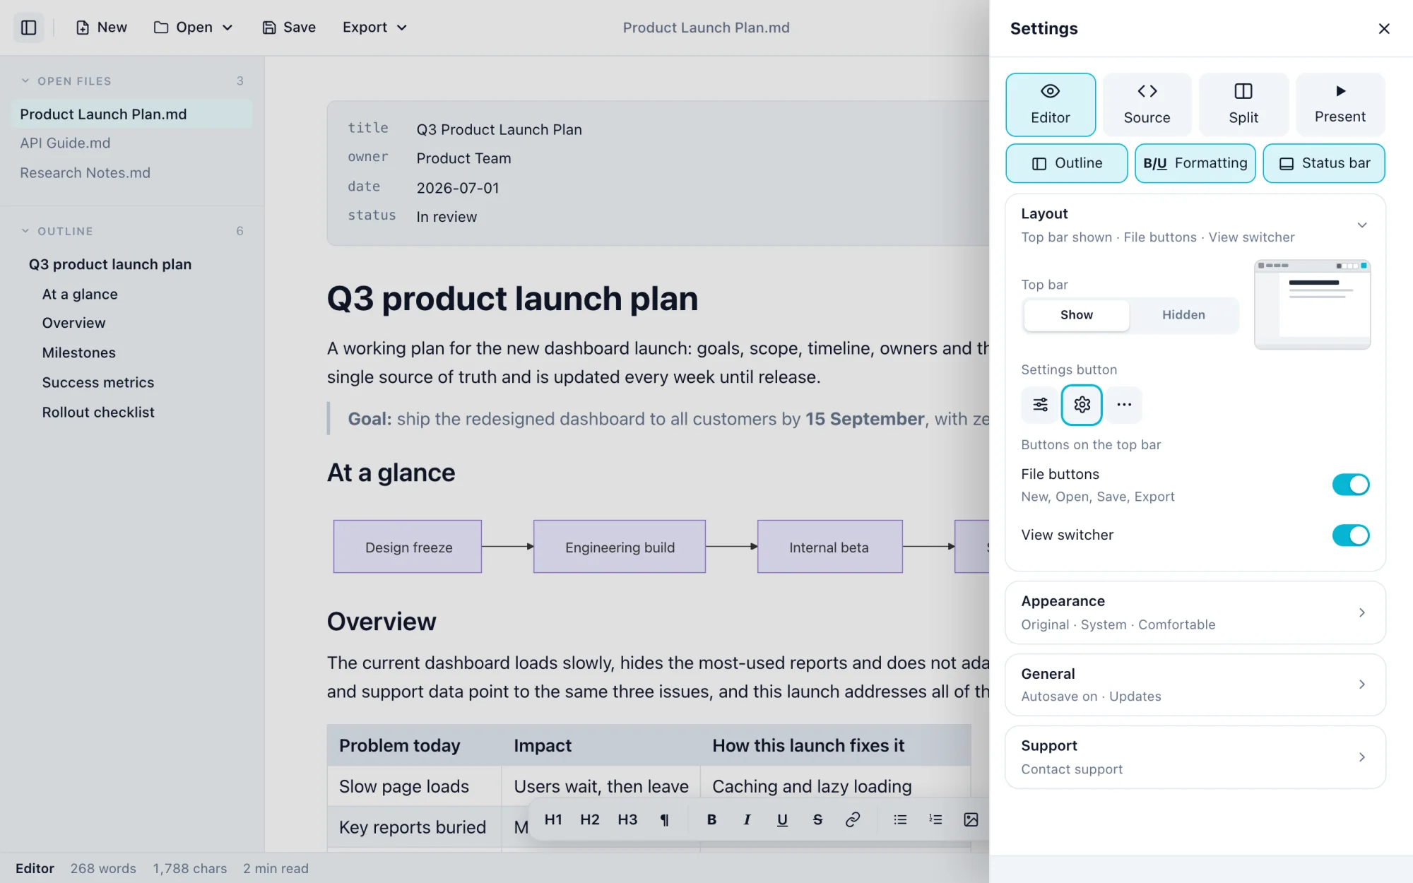This screenshot has width=1413, height=883.
Task: Set top bar to Show
Action: tap(1076, 315)
